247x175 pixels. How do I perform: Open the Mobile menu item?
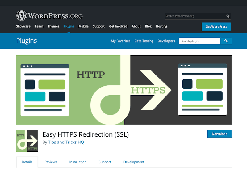[83, 26]
